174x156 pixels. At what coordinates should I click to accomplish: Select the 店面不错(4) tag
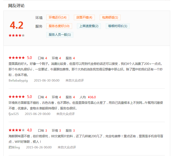[84, 17]
